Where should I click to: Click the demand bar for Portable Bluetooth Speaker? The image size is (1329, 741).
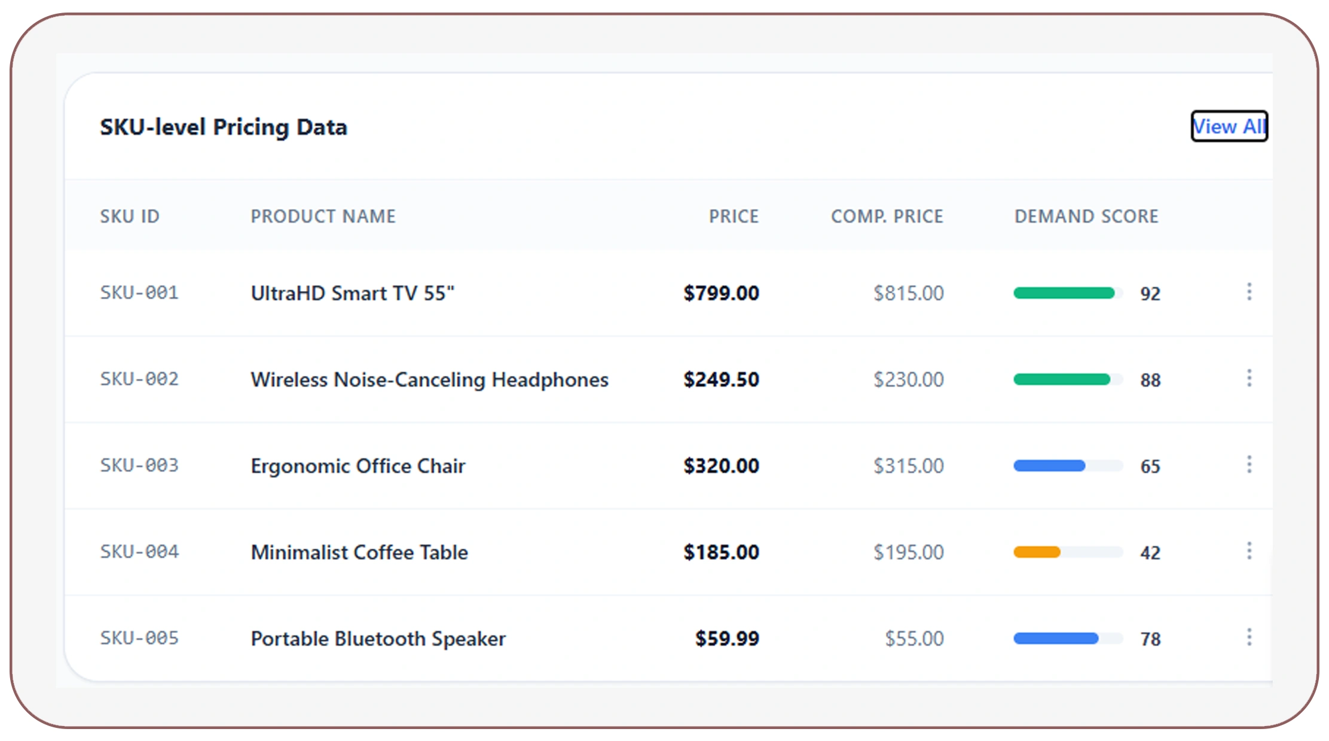[1068, 638]
